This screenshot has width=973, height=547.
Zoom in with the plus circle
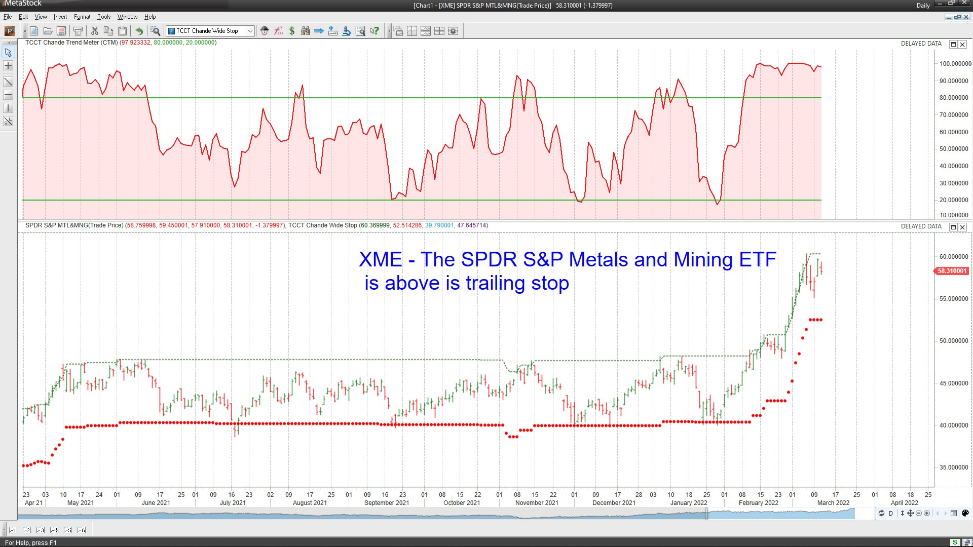coord(927,513)
